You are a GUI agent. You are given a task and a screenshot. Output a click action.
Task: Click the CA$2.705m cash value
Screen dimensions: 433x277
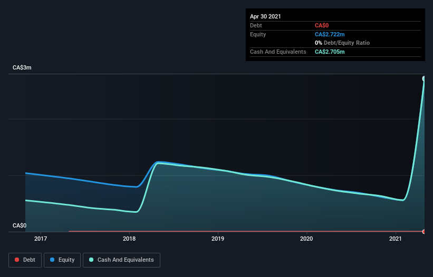tap(330, 52)
